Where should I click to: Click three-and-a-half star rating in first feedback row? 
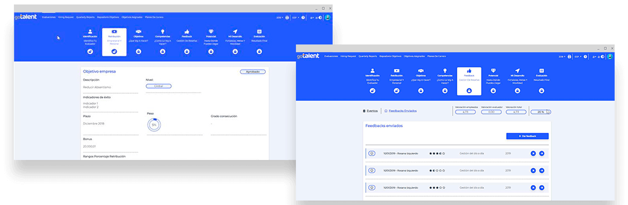pyautogui.click(x=437, y=153)
